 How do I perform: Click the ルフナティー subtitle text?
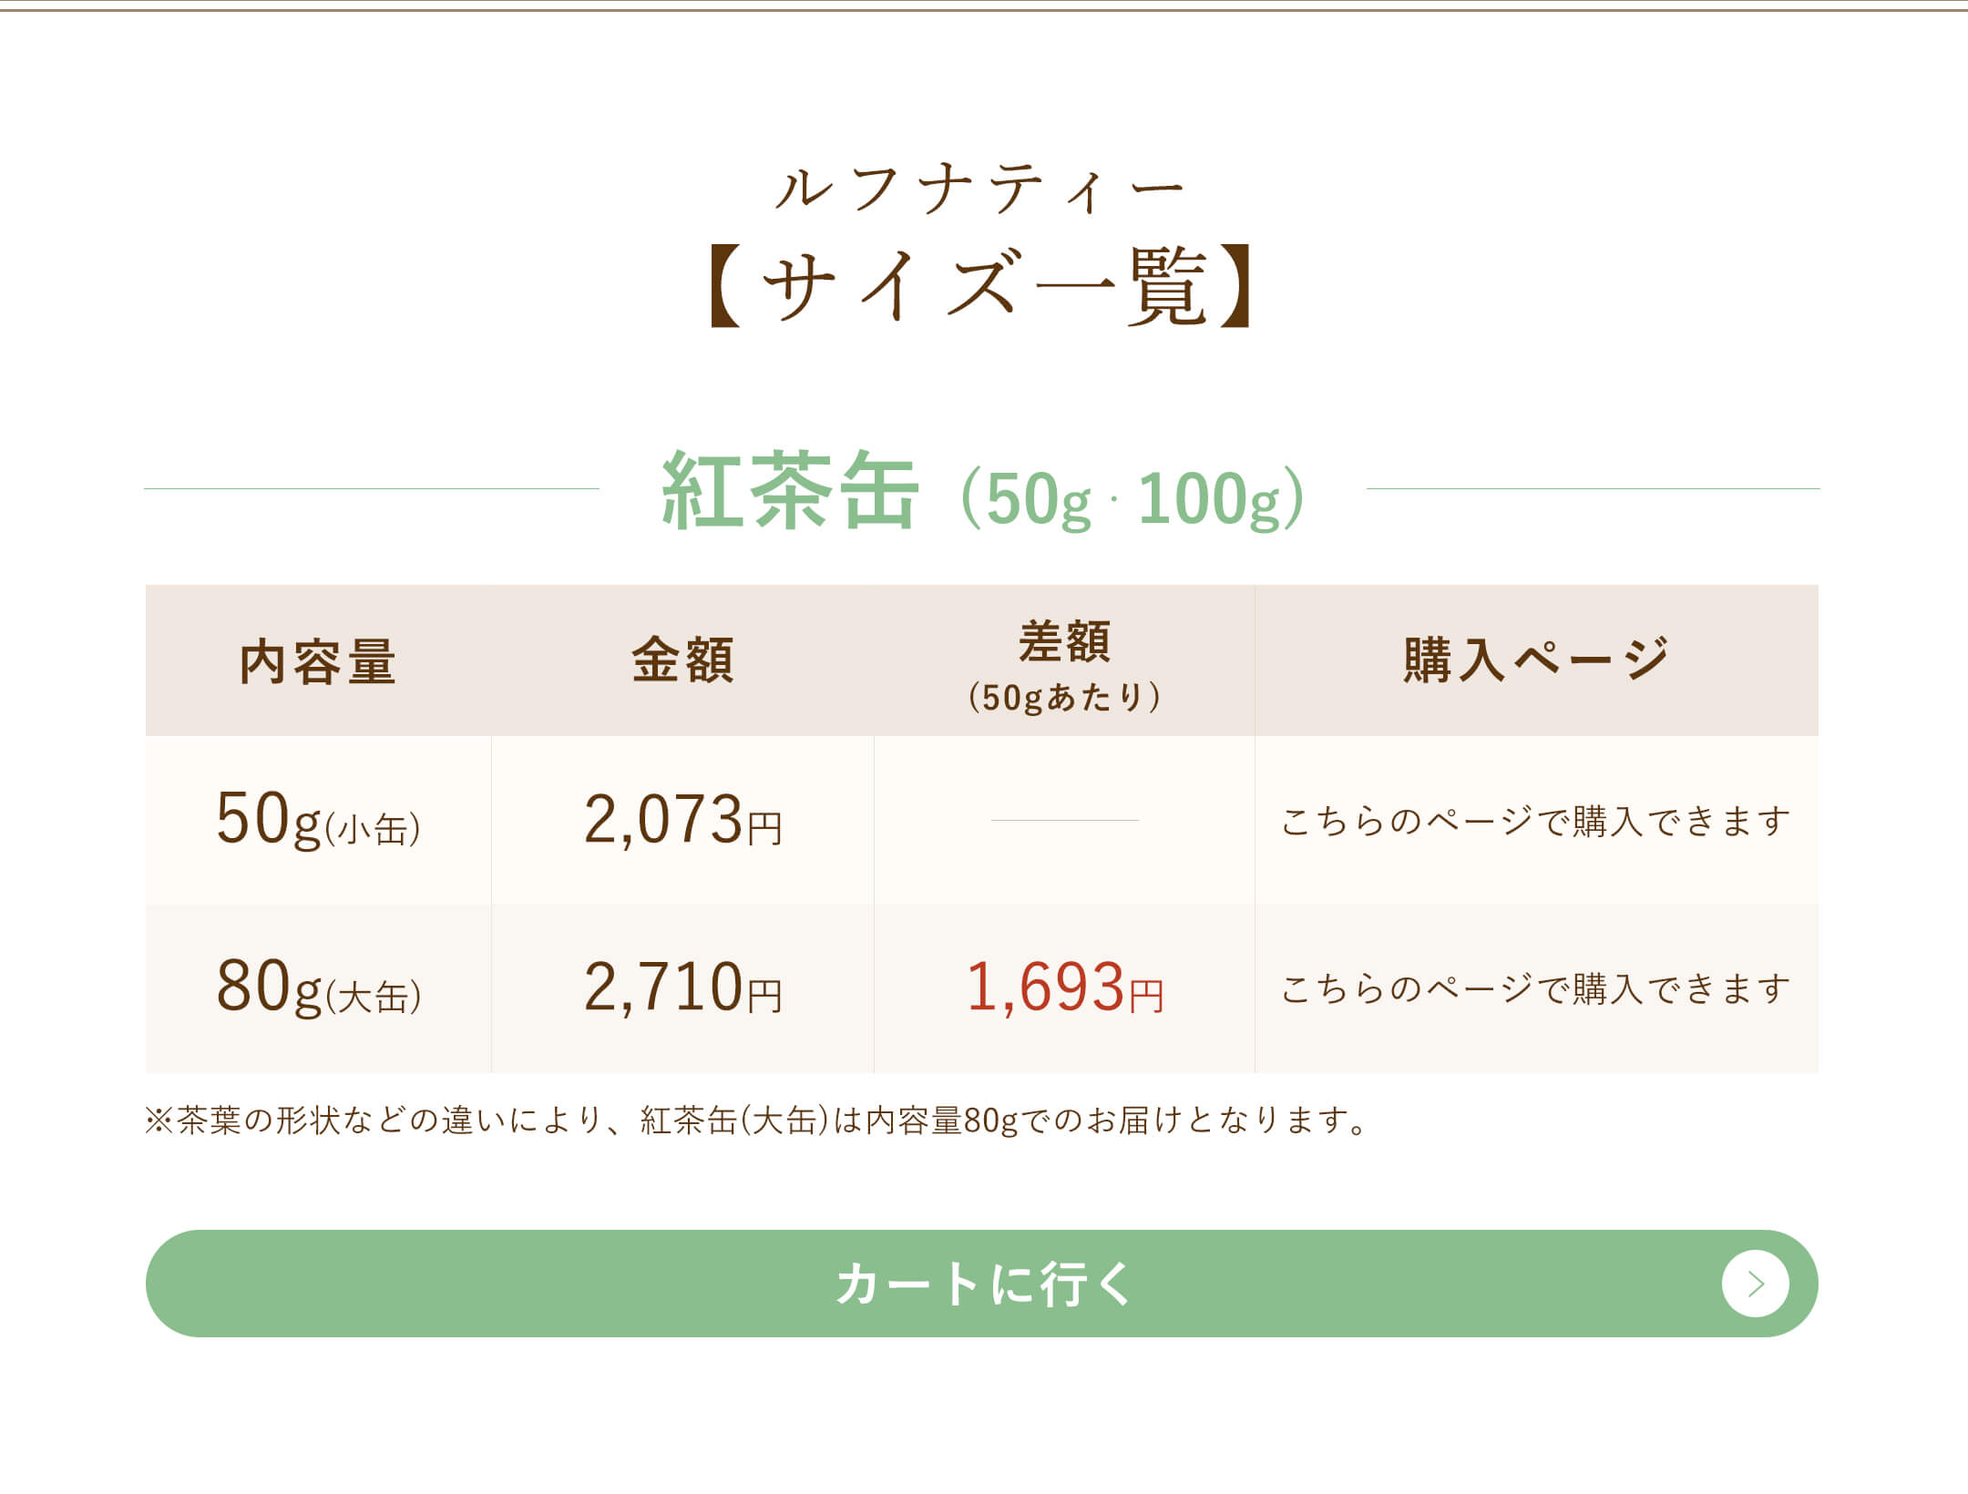[981, 188]
